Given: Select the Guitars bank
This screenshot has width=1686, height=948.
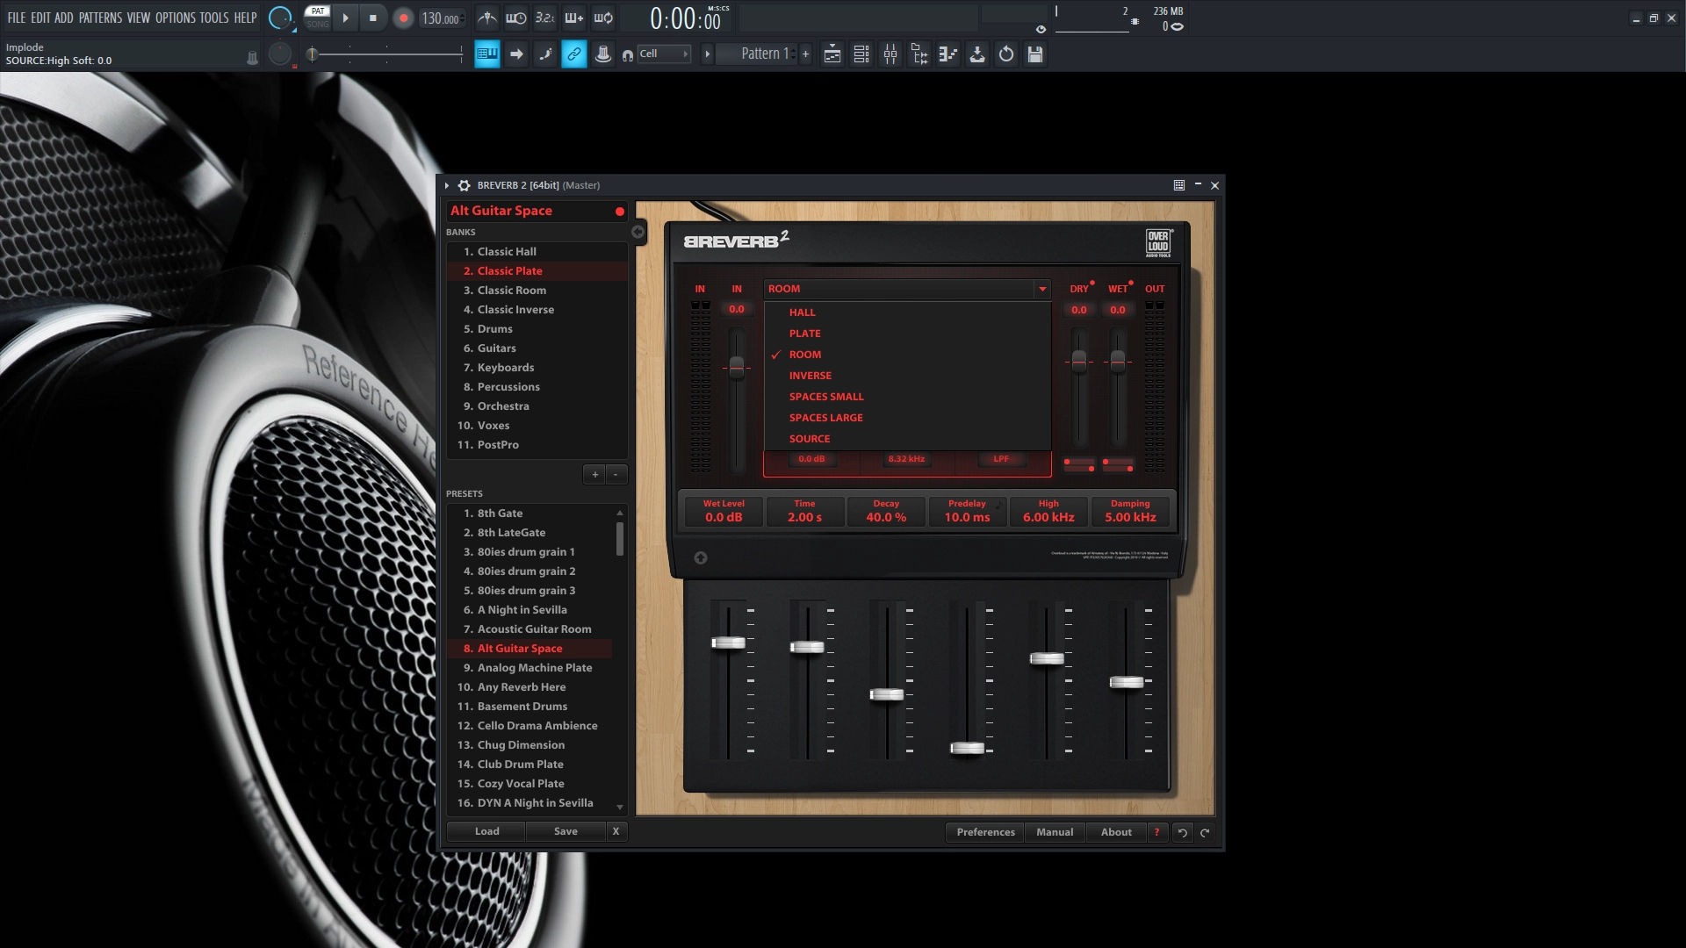Looking at the screenshot, I should click(537, 348).
